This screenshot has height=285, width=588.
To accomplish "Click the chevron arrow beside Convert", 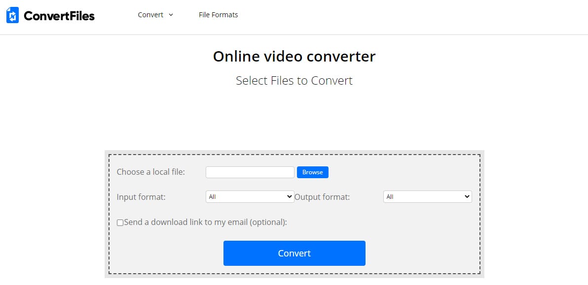I will [x=171, y=15].
